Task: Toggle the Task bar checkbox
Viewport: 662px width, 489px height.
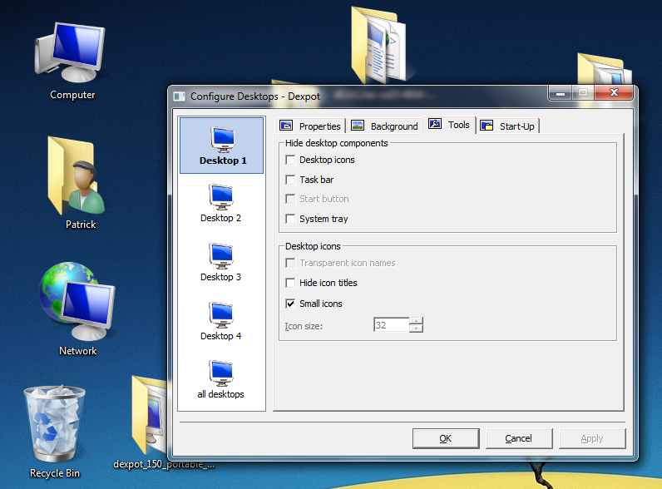Action: point(290,180)
